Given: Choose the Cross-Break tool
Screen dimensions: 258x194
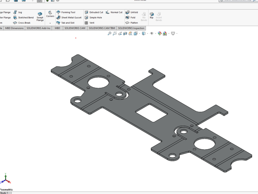Looking at the screenshot, I should click(22, 23).
